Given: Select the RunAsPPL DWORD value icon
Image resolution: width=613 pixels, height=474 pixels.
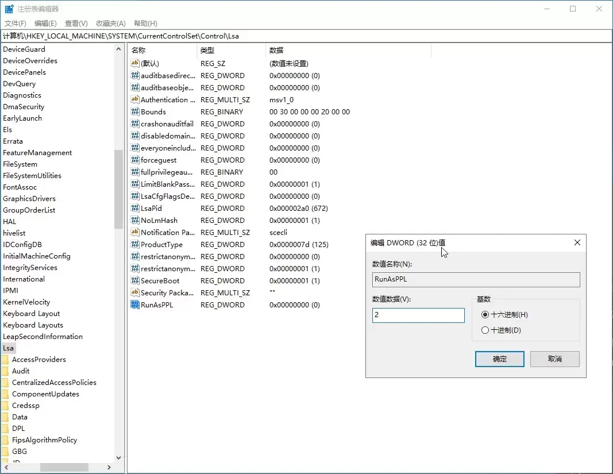Looking at the screenshot, I should [x=134, y=305].
